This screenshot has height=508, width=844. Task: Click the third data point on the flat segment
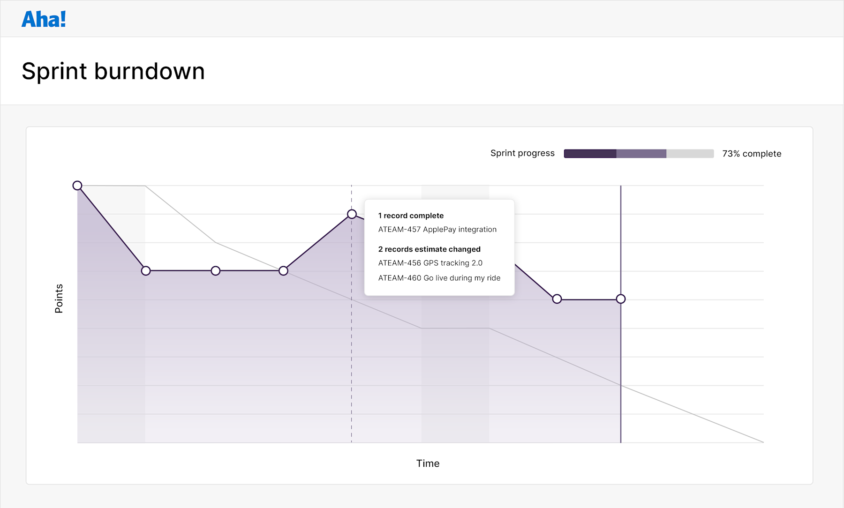(283, 270)
